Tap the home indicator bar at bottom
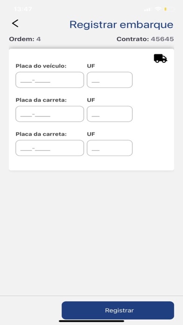The width and height of the screenshot is (183, 325). coord(91,321)
